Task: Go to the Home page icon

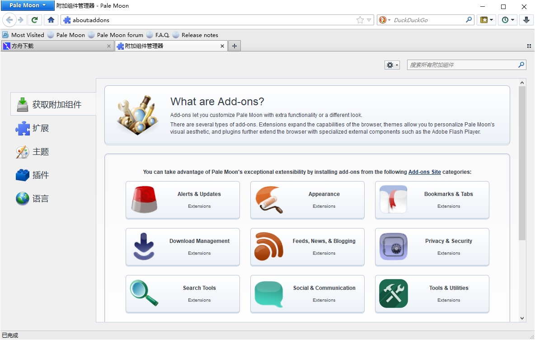Action: (x=51, y=20)
